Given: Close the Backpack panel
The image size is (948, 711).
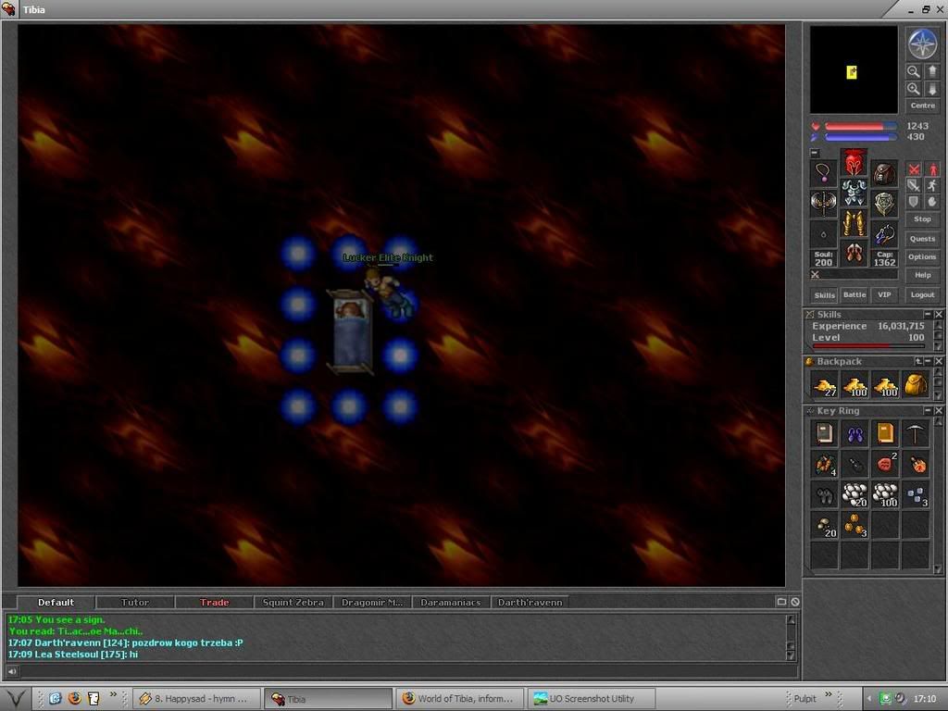Looking at the screenshot, I should tap(939, 361).
